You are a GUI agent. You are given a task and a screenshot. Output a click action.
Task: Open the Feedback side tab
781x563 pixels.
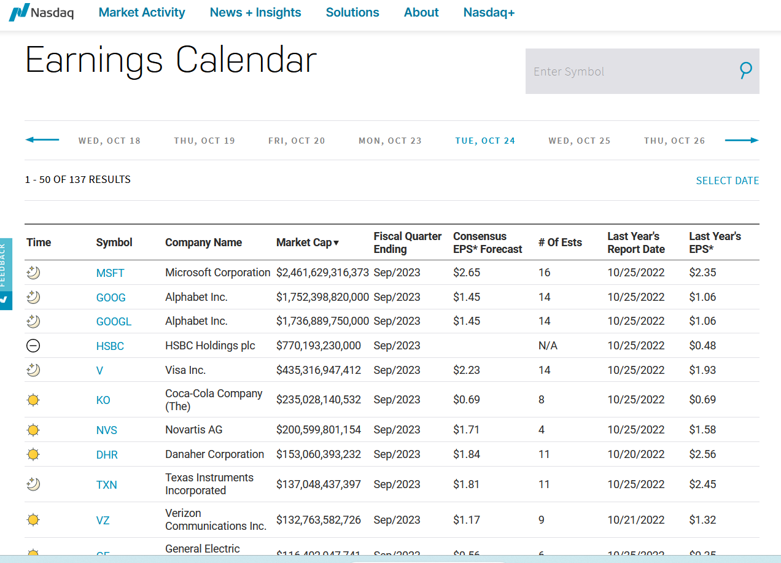click(6, 274)
